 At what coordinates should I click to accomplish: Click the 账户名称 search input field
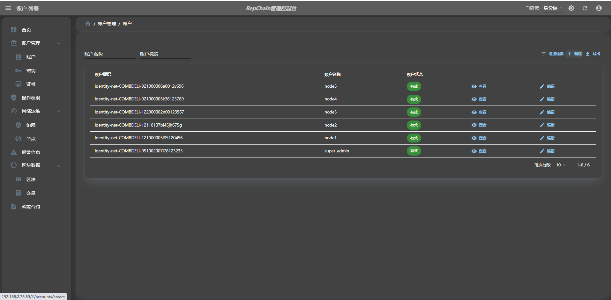[x=110, y=54]
